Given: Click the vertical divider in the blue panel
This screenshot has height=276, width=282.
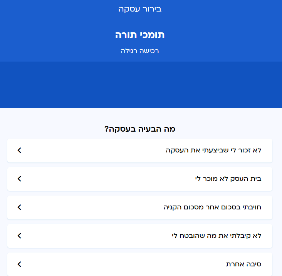Looking at the screenshot, I should (140, 85).
